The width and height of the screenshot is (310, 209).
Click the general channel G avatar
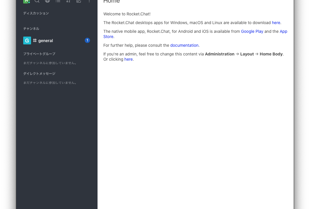click(27, 41)
